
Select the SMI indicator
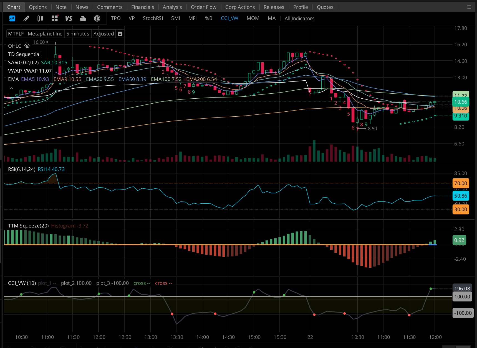176,18
